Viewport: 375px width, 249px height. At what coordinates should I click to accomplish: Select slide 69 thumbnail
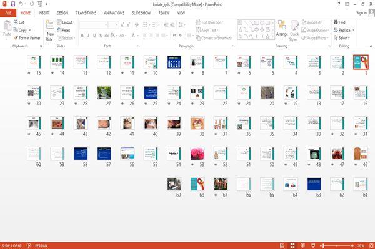[174, 184]
